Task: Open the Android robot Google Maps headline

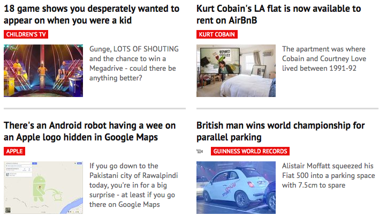Action: pyautogui.click(x=90, y=131)
